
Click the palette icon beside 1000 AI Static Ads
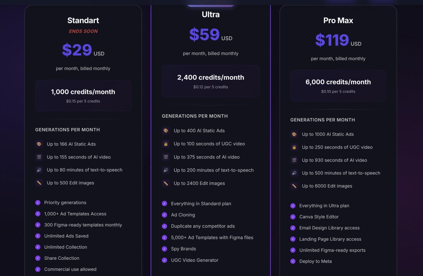coord(294,135)
